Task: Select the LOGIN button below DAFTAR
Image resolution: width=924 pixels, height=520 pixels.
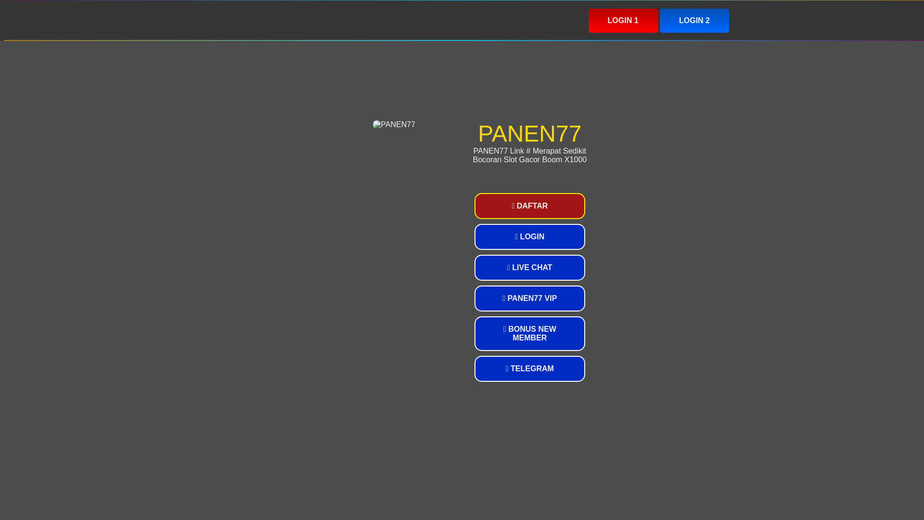Action: tap(529, 237)
